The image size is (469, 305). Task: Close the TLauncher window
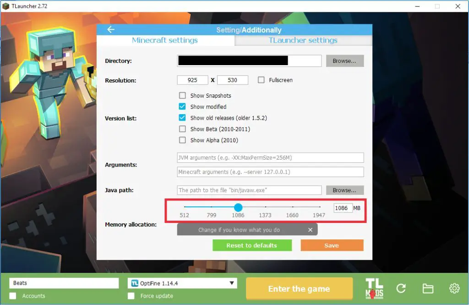tap(458, 6)
